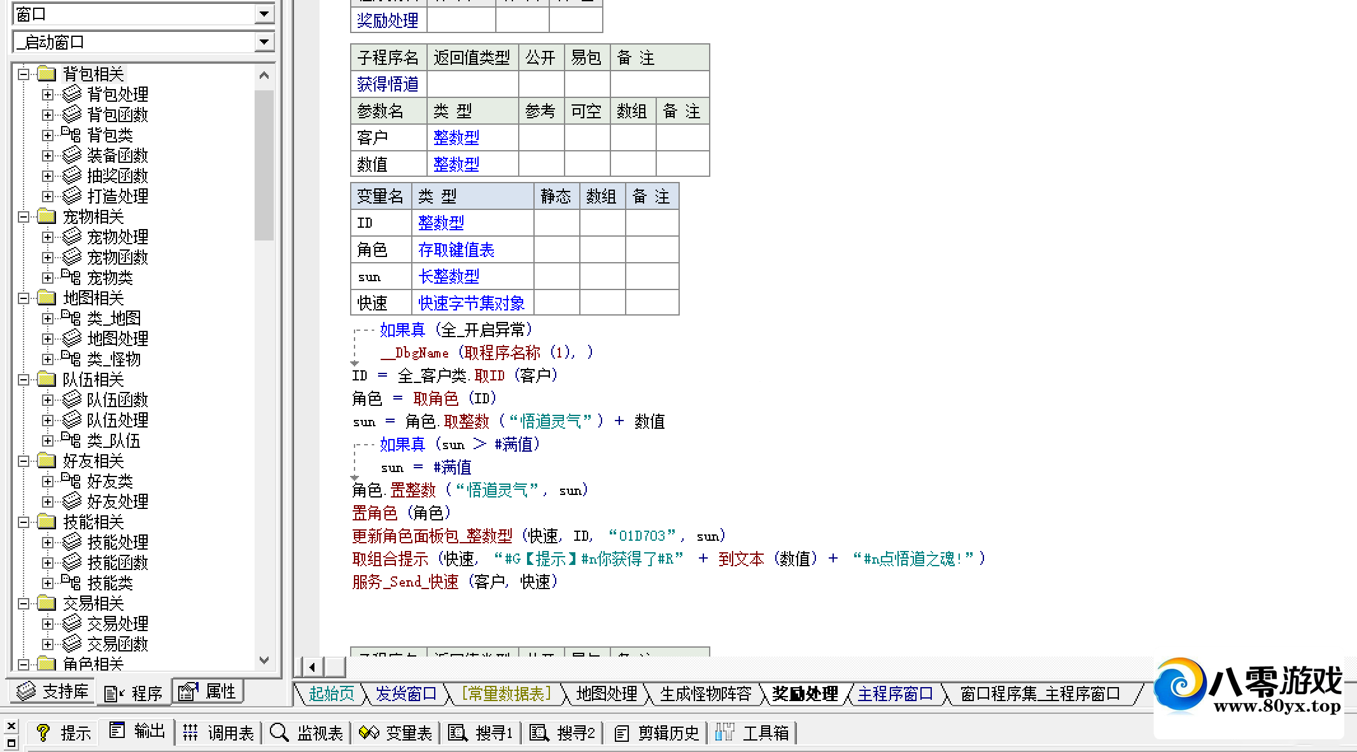Image resolution: width=1357 pixels, height=752 pixels.
Task: Click the 获得悟道 subroutine name
Action: pos(388,84)
